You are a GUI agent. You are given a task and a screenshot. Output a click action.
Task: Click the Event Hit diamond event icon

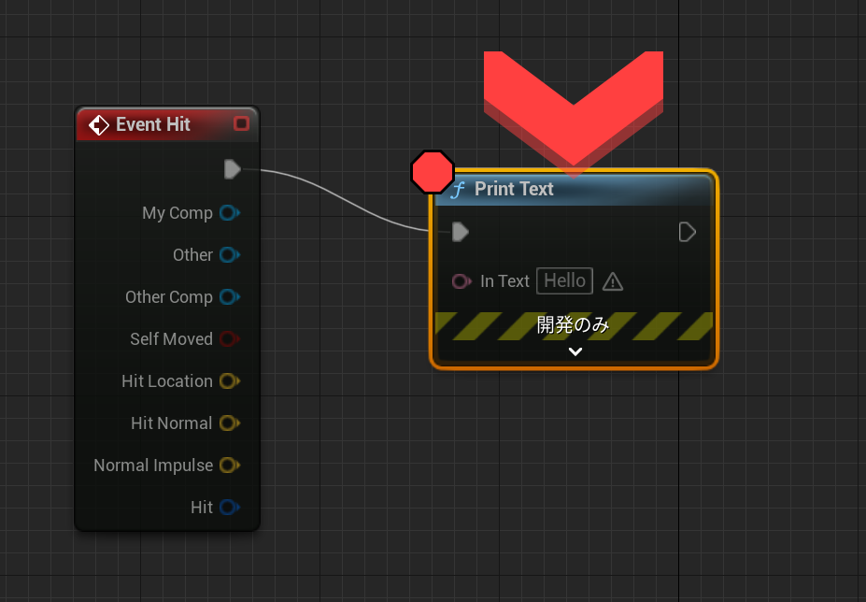99,125
